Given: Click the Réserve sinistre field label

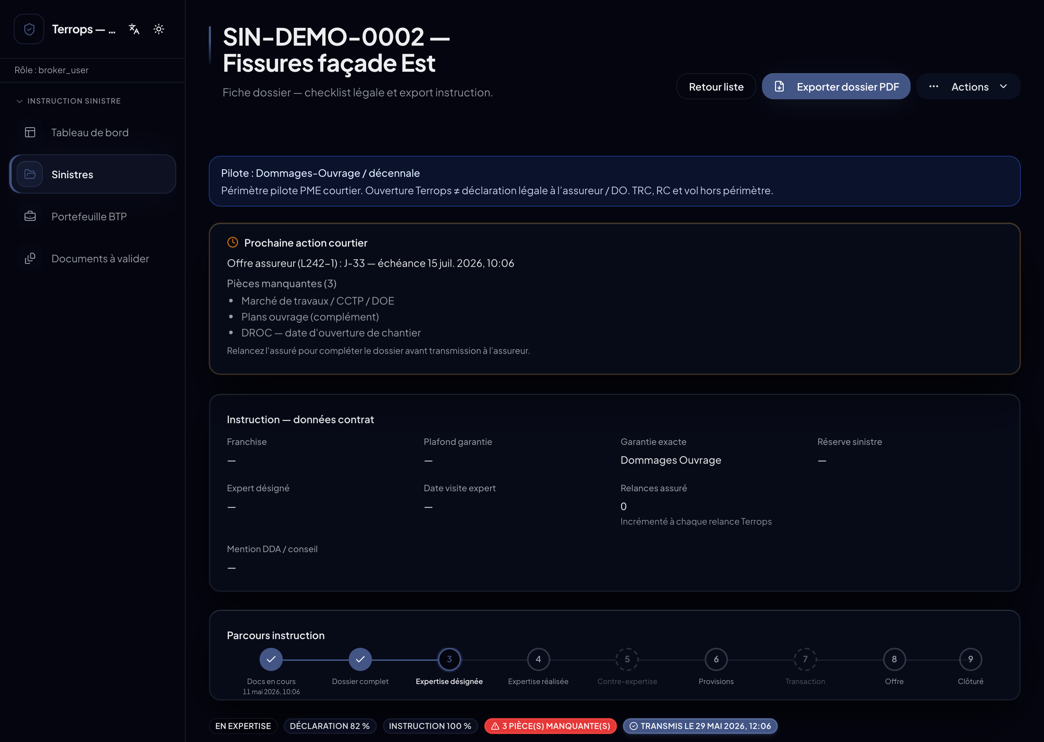Looking at the screenshot, I should [849, 441].
